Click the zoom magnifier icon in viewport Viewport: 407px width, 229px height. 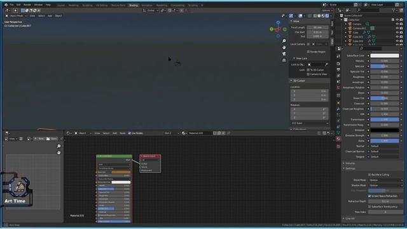coord(284,41)
